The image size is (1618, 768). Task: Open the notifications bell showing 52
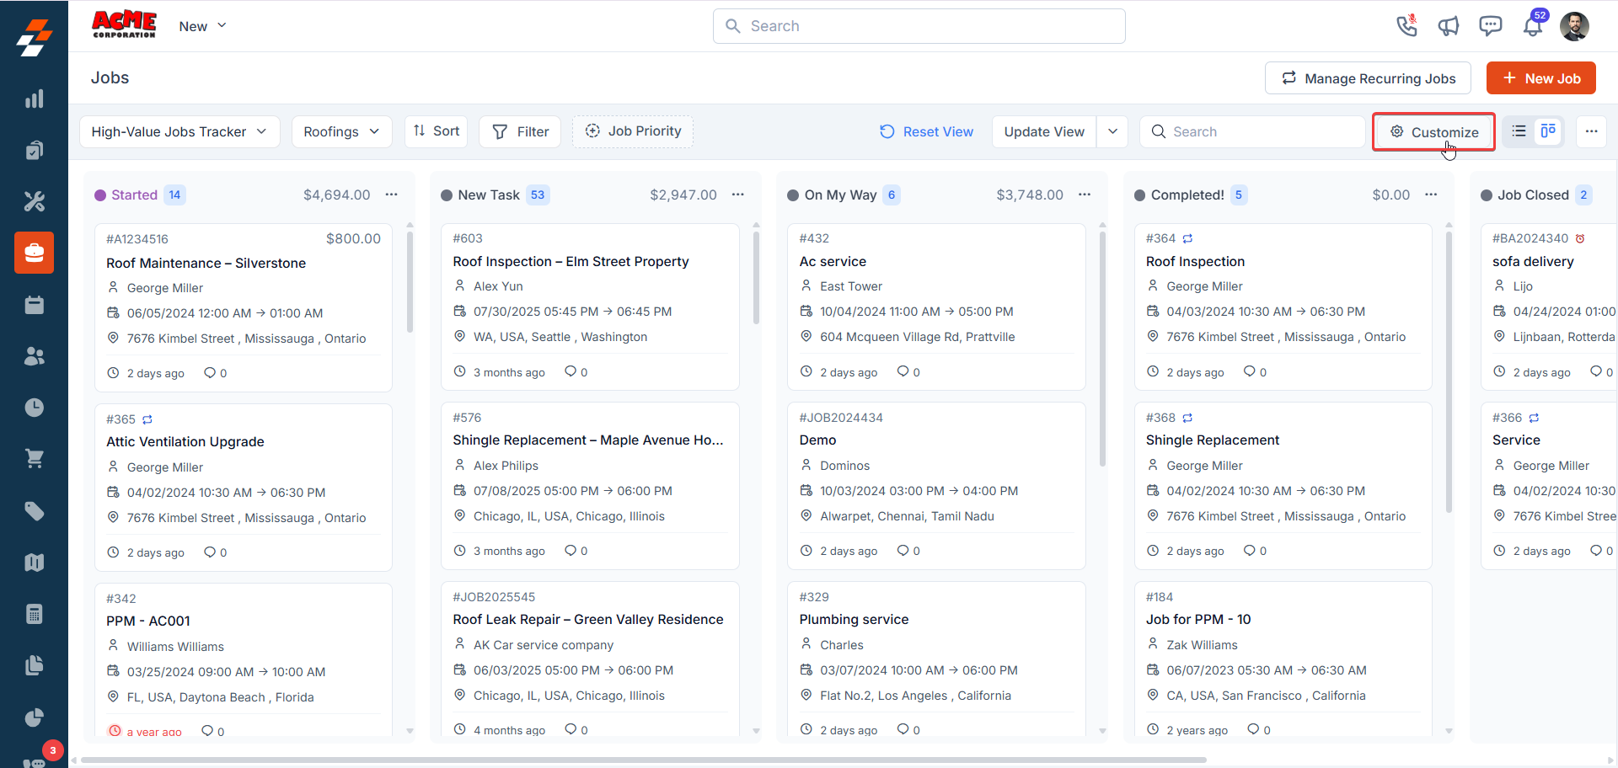click(1533, 26)
